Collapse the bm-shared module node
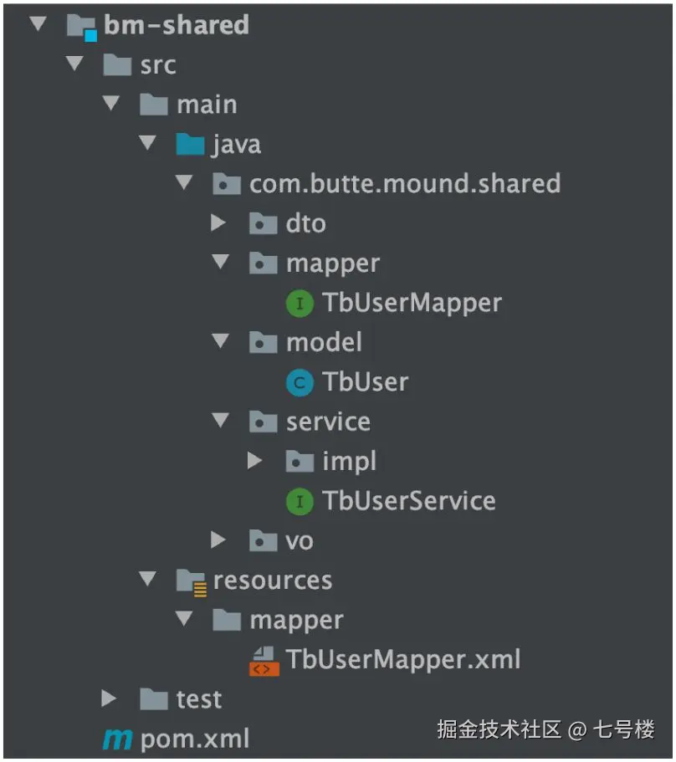This screenshot has width=676, height=762. 38,23
